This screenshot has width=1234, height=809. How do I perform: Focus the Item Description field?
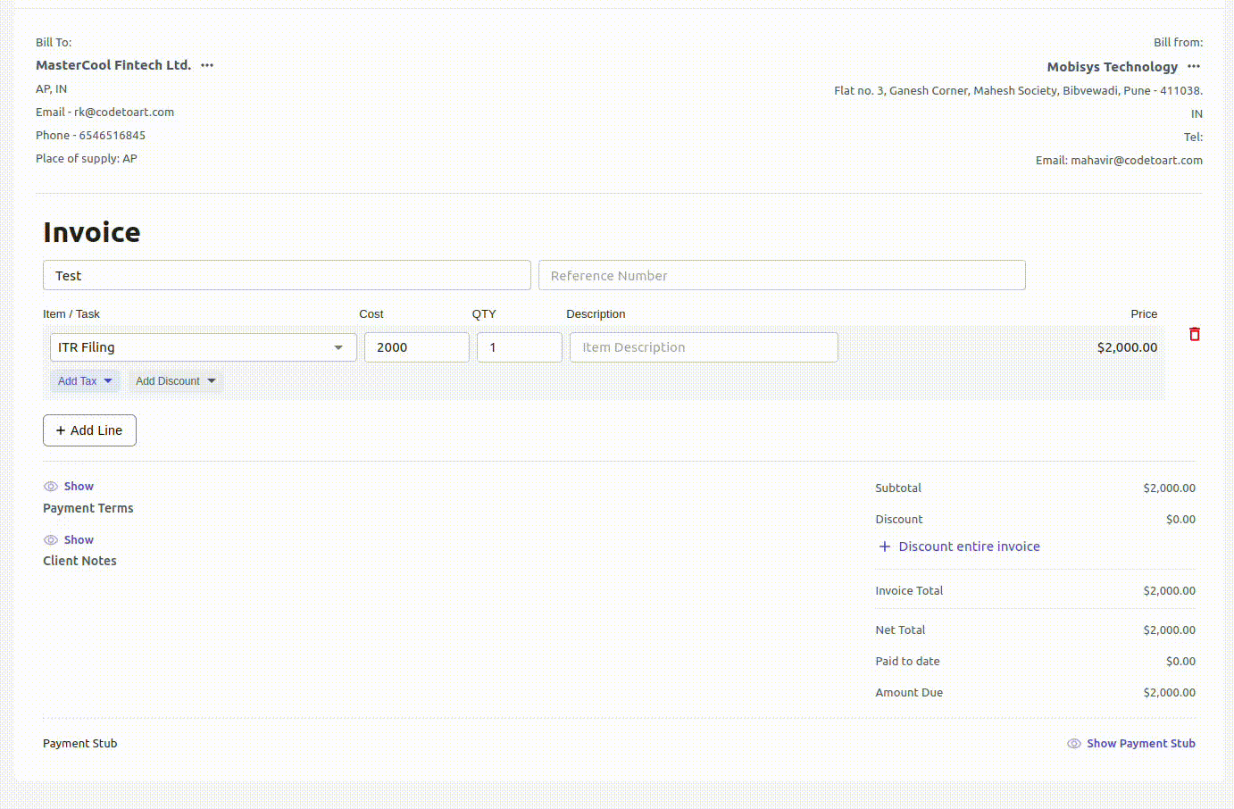pyautogui.click(x=704, y=347)
